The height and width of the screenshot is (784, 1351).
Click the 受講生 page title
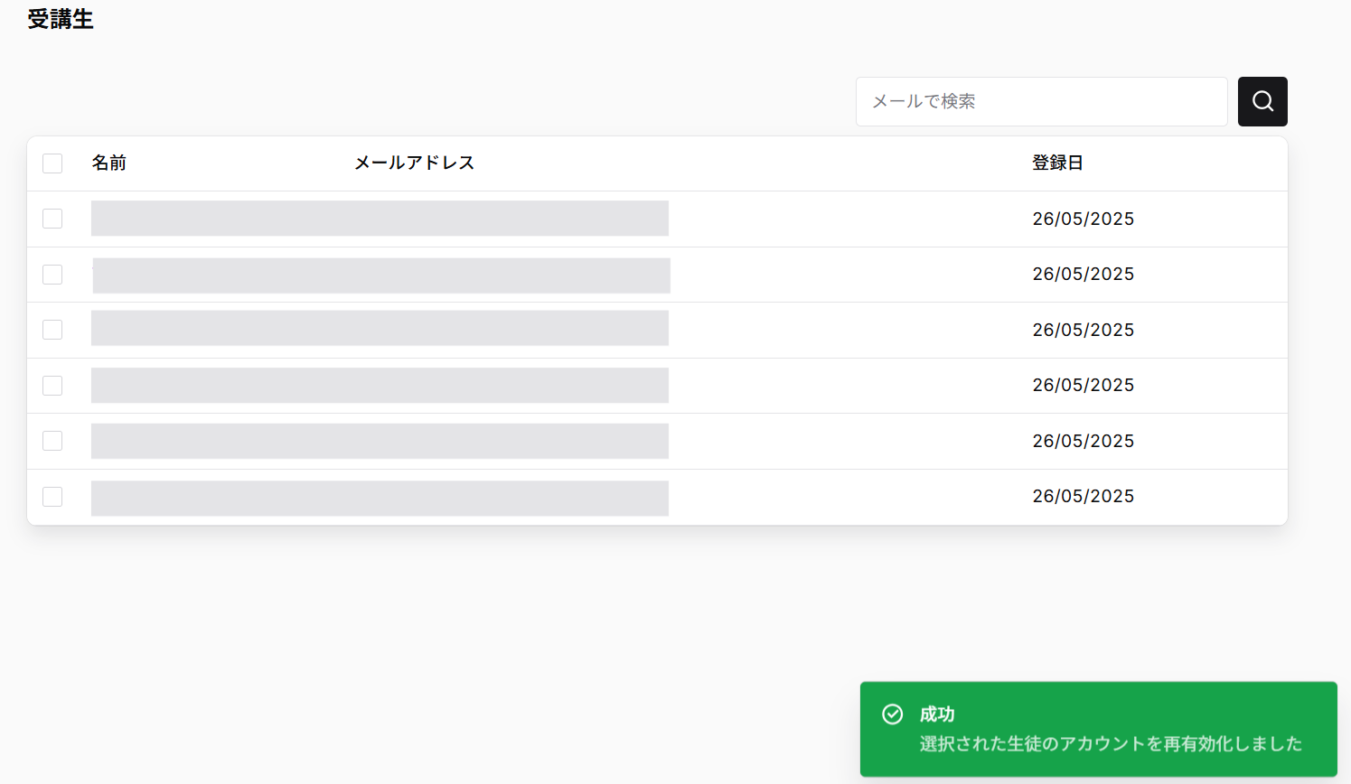tap(61, 18)
